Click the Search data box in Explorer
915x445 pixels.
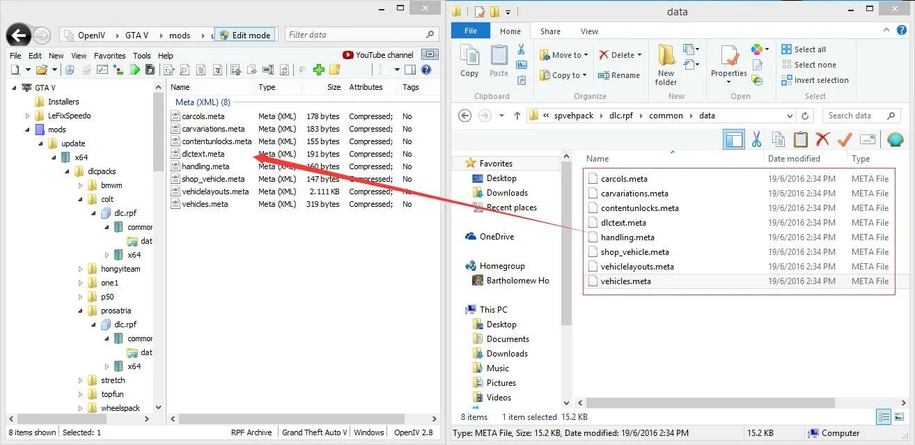(x=863, y=116)
